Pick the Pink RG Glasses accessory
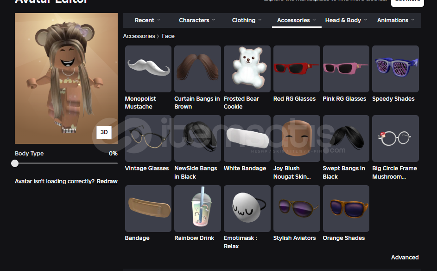 tap(346, 69)
